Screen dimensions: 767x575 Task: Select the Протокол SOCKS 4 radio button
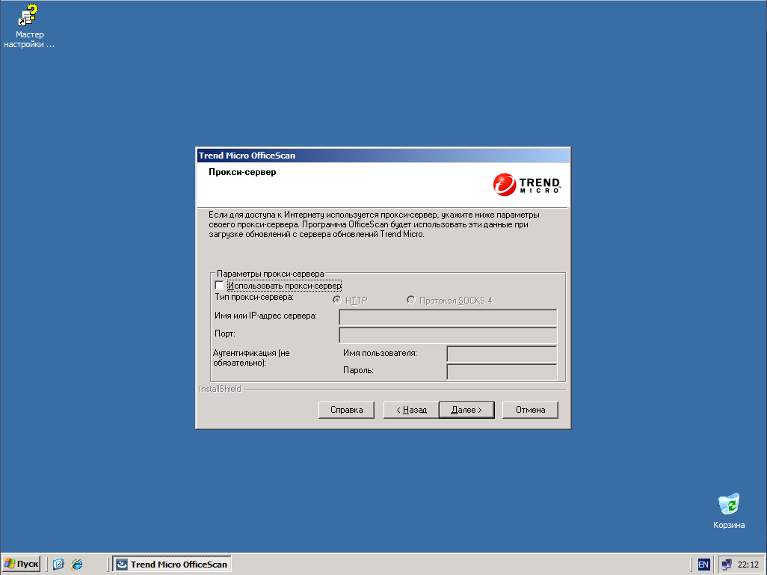(411, 300)
